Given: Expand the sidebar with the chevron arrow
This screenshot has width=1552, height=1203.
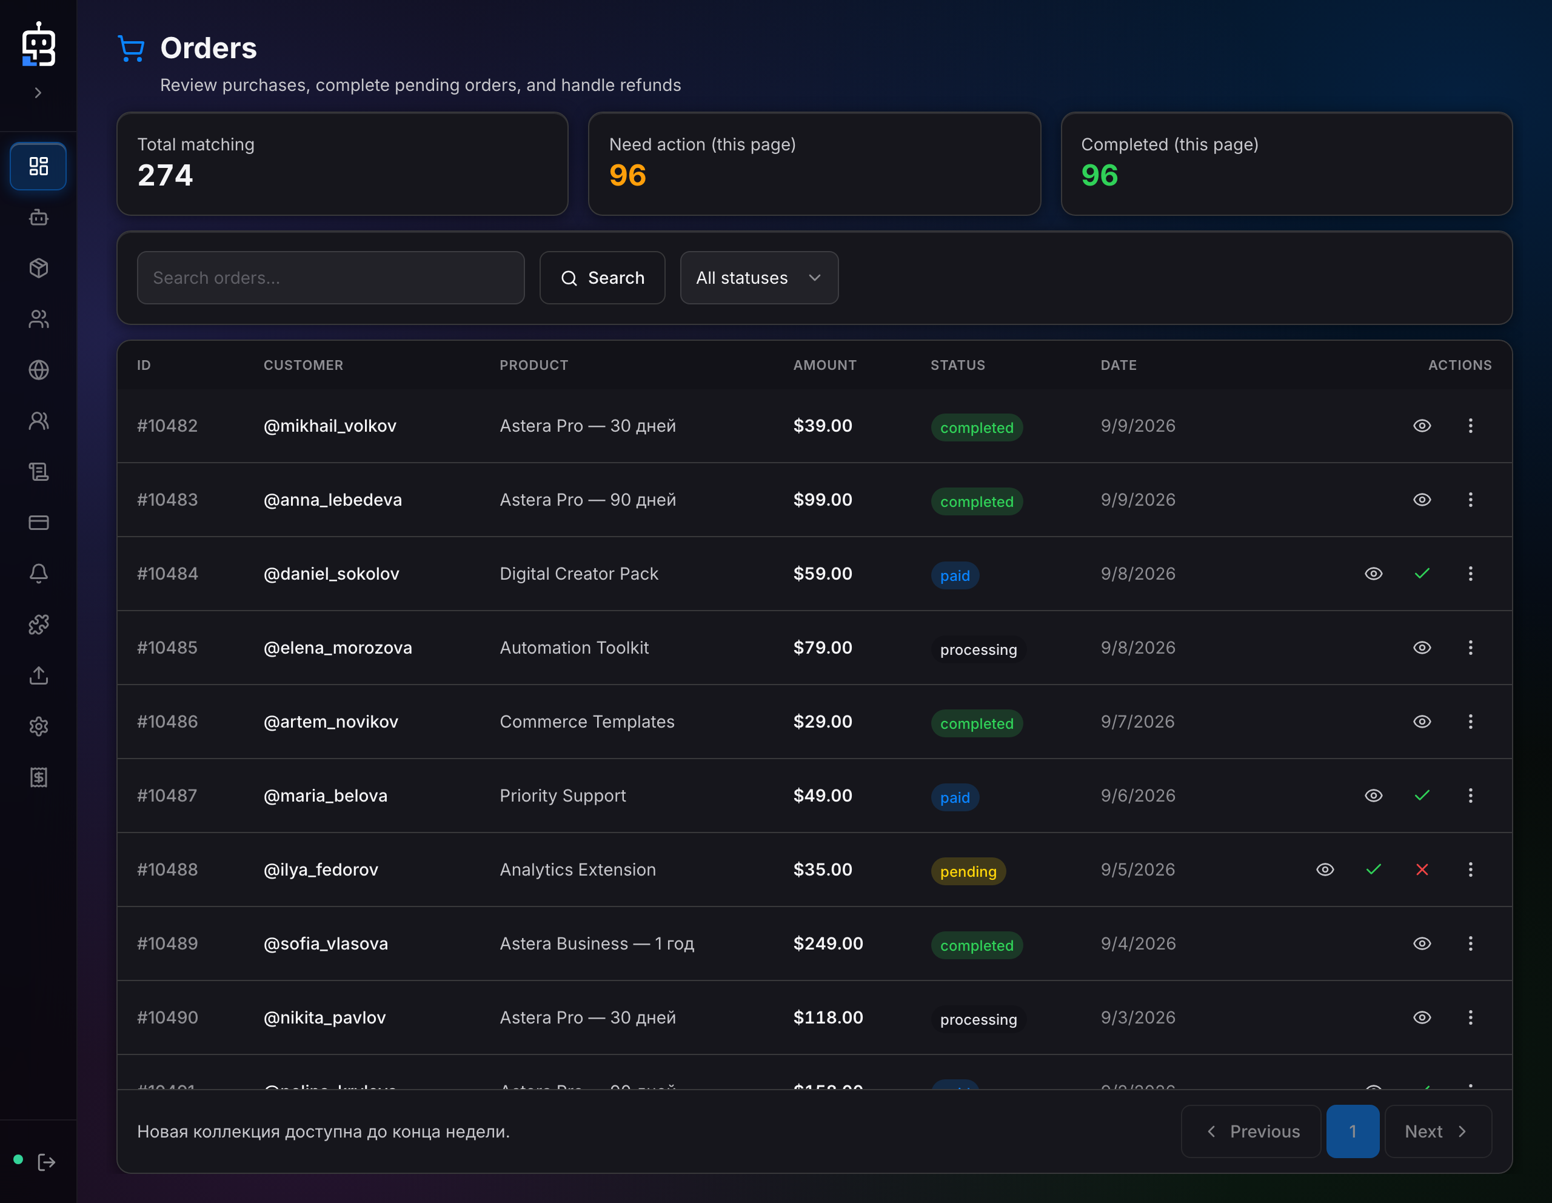Looking at the screenshot, I should (x=38, y=93).
